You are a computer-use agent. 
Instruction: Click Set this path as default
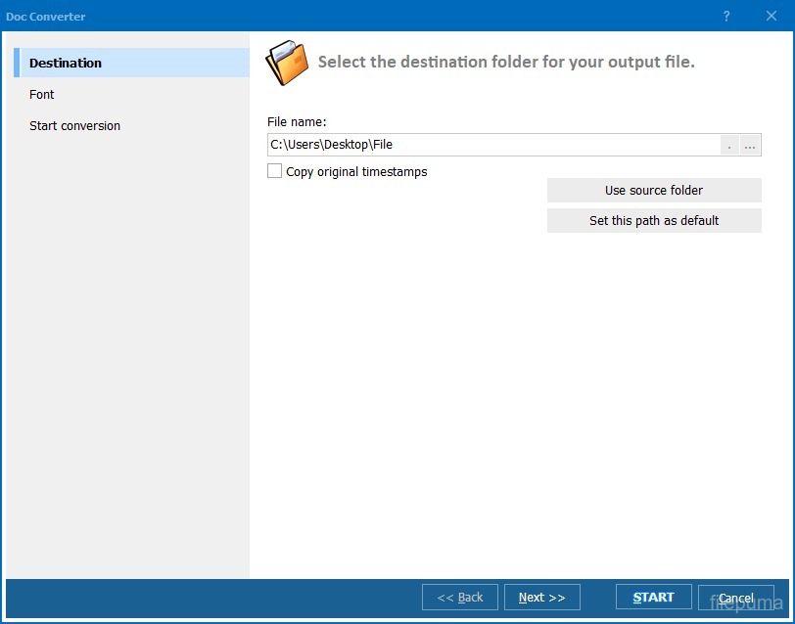(x=654, y=221)
